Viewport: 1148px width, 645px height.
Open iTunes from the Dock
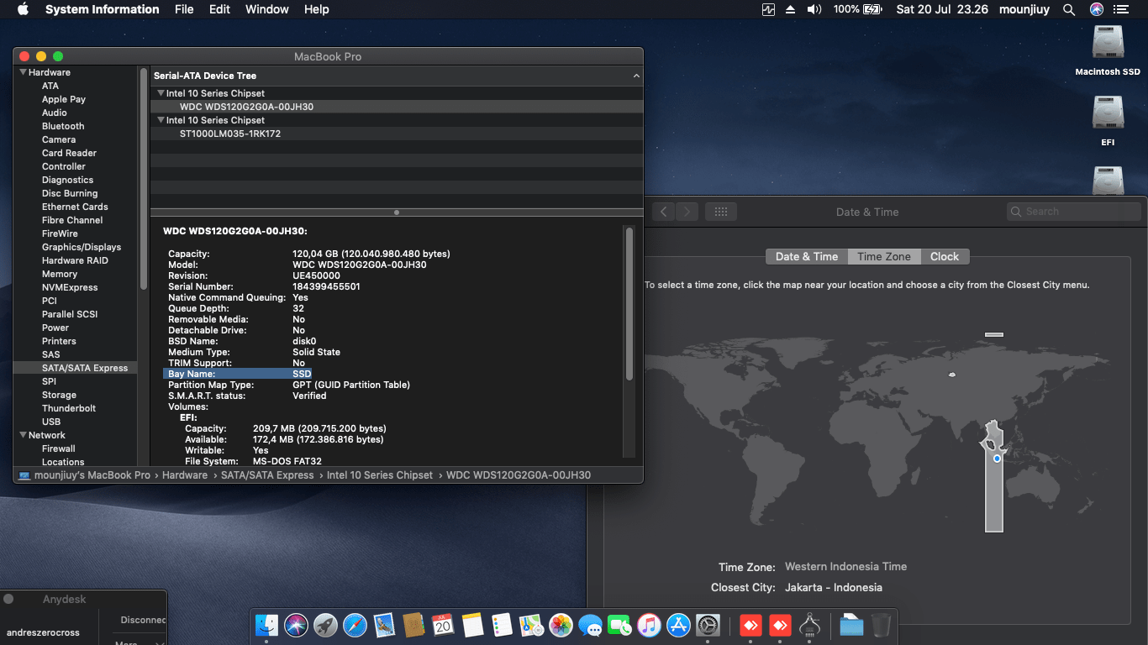click(x=649, y=625)
